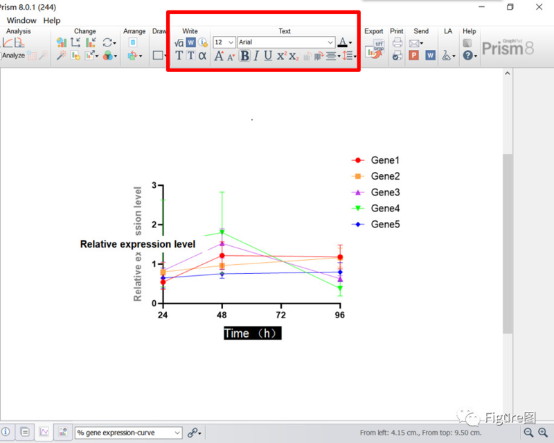
Task: Send graph to PowerPoint
Action: 414,55
